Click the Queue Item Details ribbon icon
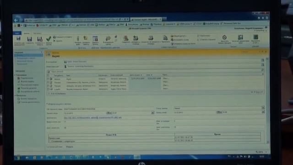293x165 pixels. pos(151,38)
